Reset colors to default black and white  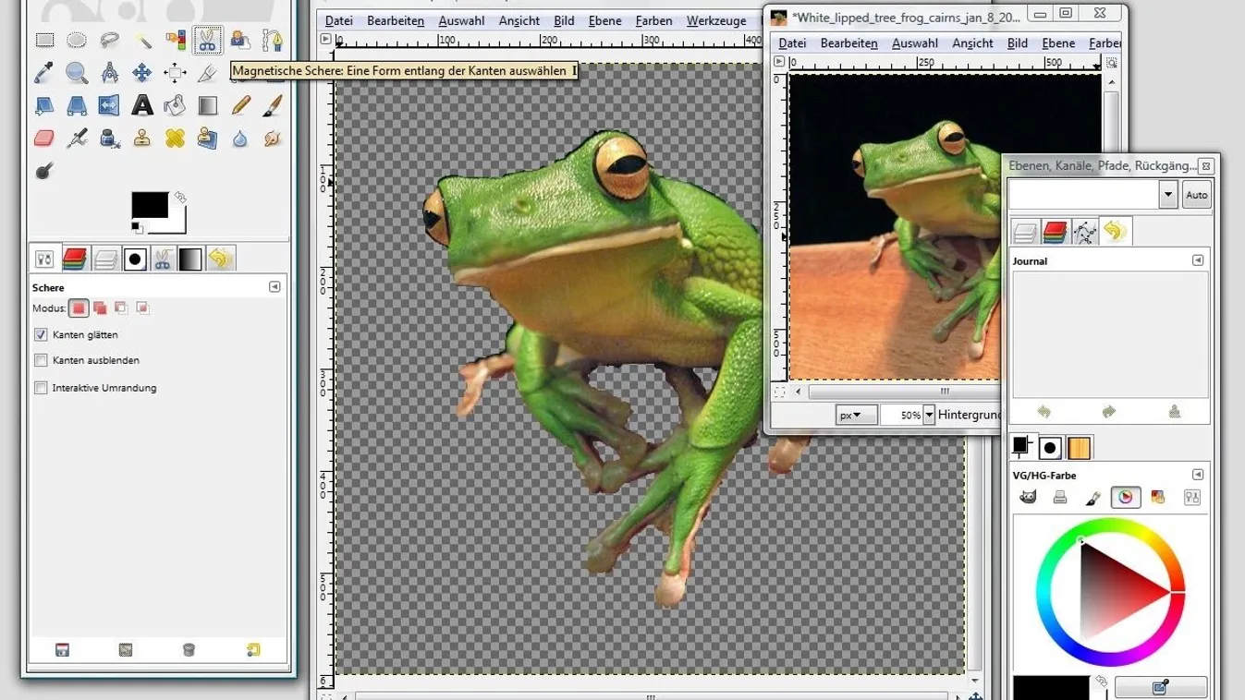(x=137, y=227)
